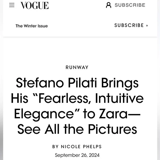Go to the RUNWAY section label
Viewport: 160px width, 160px height.
77,67
